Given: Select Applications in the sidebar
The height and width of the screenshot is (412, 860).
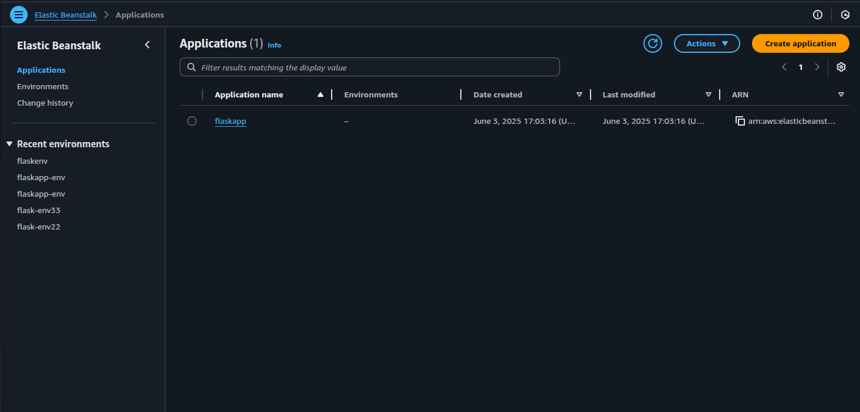Looking at the screenshot, I should [41, 70].
